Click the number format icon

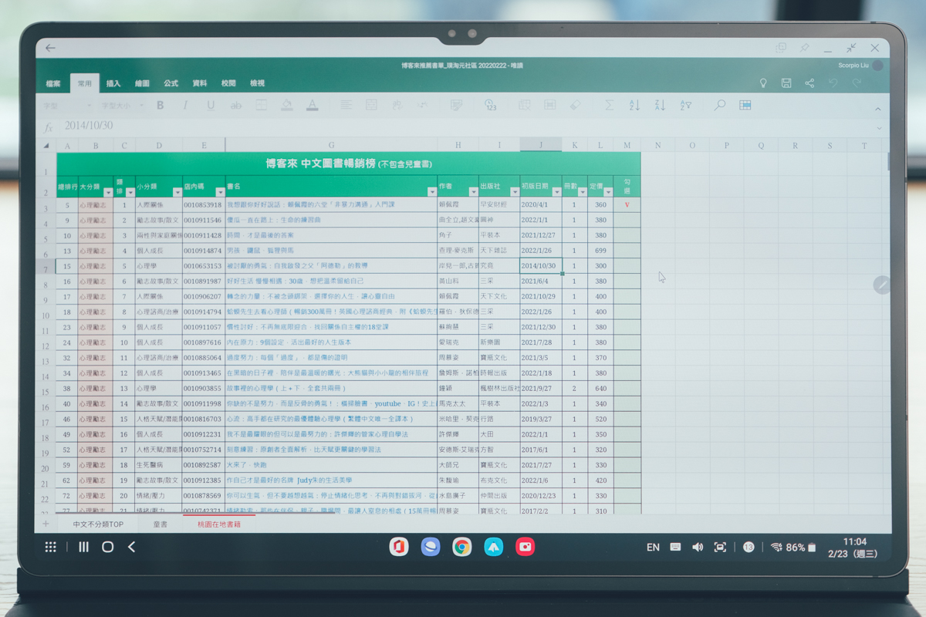pos(490,105)
